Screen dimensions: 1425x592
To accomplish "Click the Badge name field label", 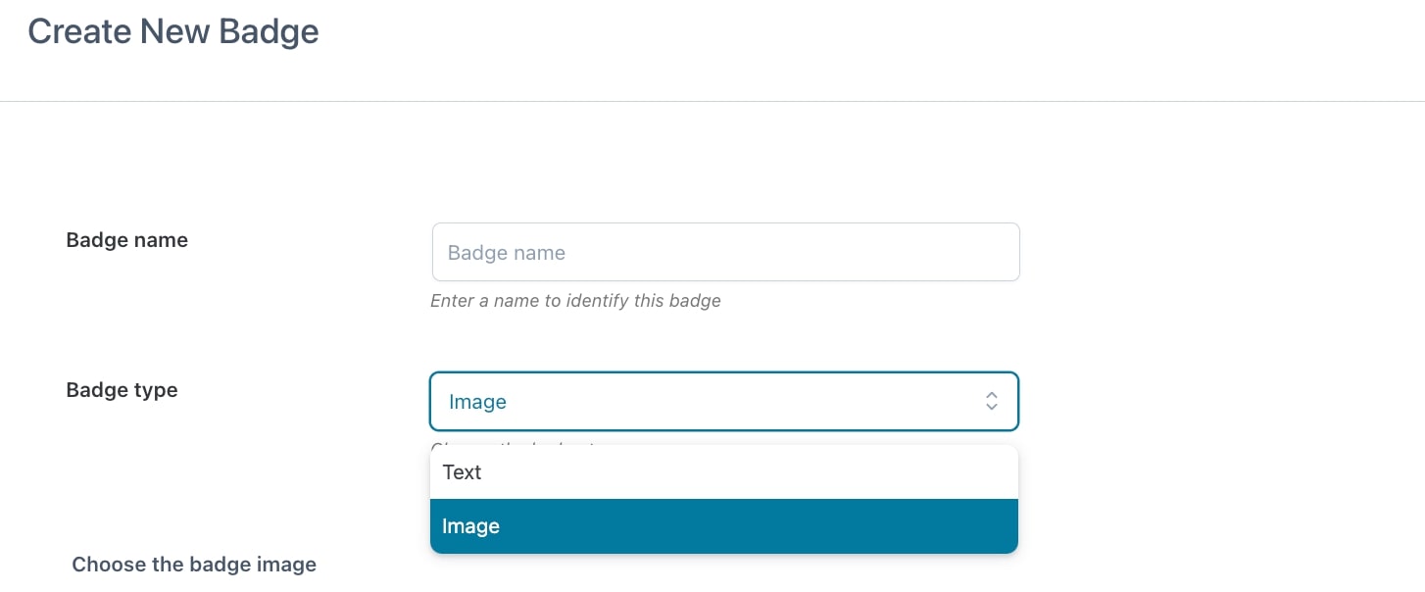I will point(126,240).
